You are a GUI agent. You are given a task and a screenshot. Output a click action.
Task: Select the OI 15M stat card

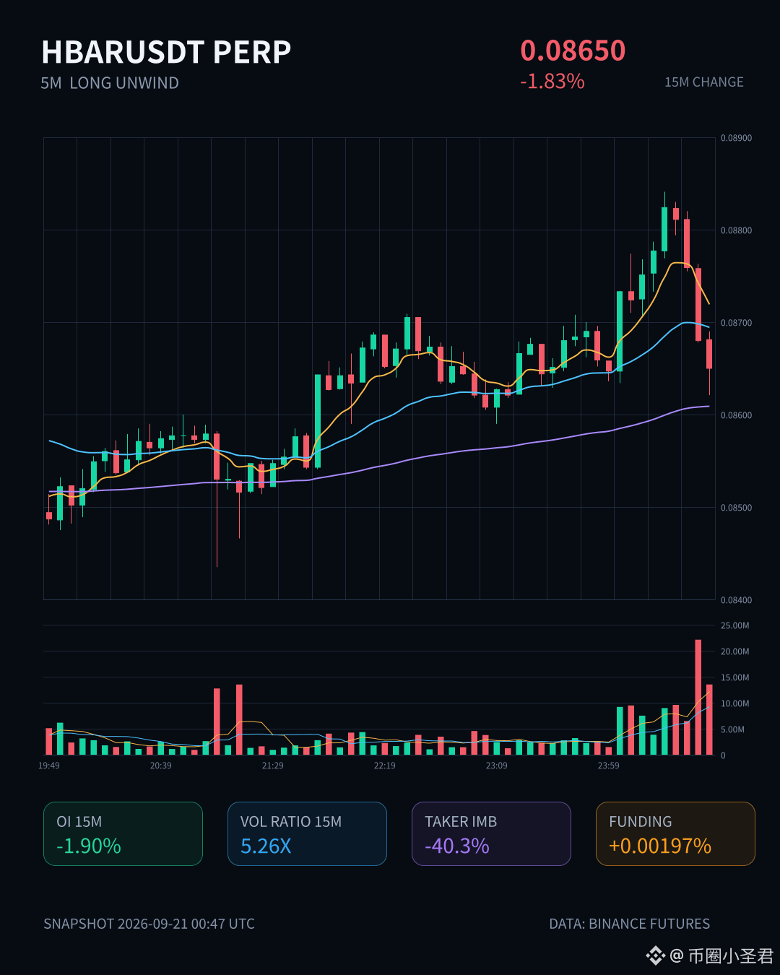[x=123, y=833]
